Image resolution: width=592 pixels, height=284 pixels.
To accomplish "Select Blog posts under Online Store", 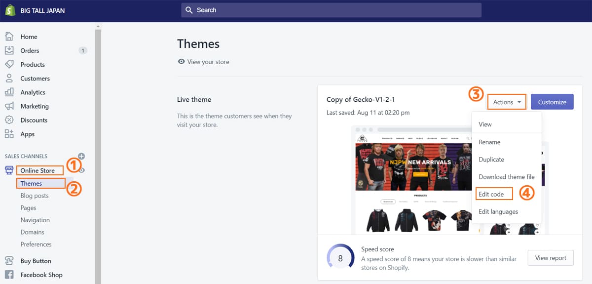I will pos(35,196).
